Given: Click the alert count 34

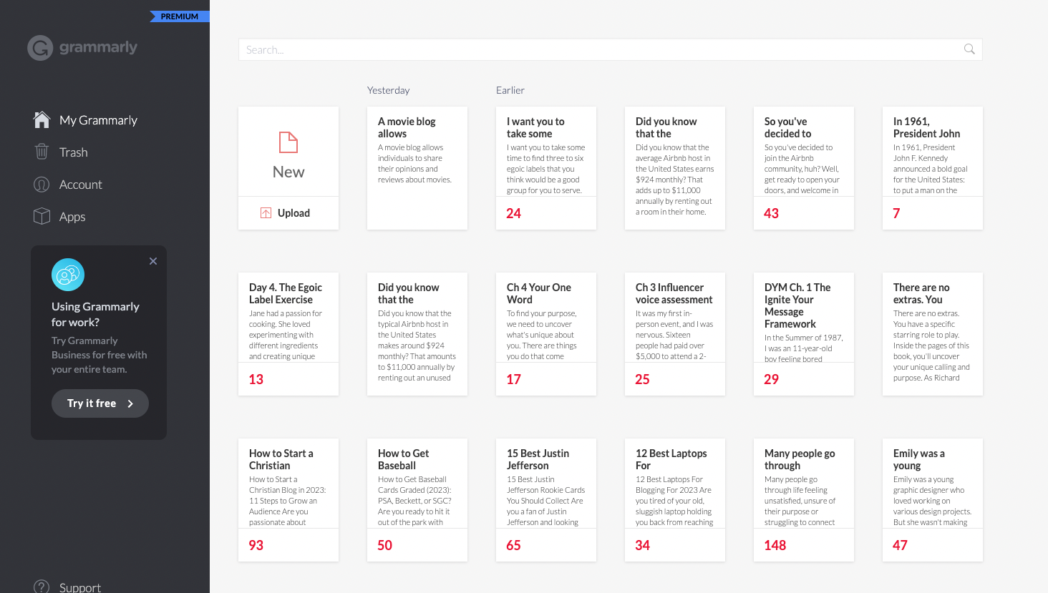Looking at the screenshot, I should click(643, 545).
